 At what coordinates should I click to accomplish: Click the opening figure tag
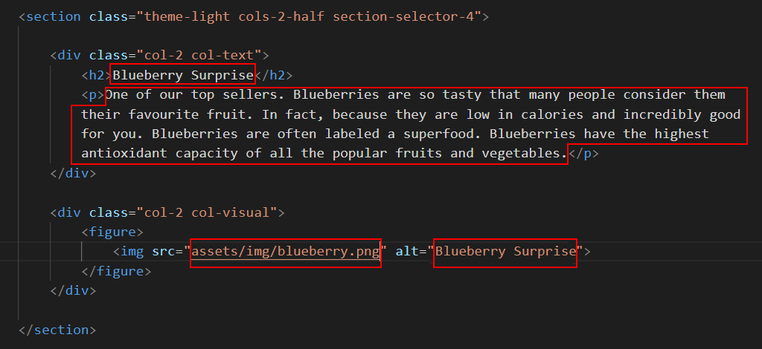[x=112, y=232]
